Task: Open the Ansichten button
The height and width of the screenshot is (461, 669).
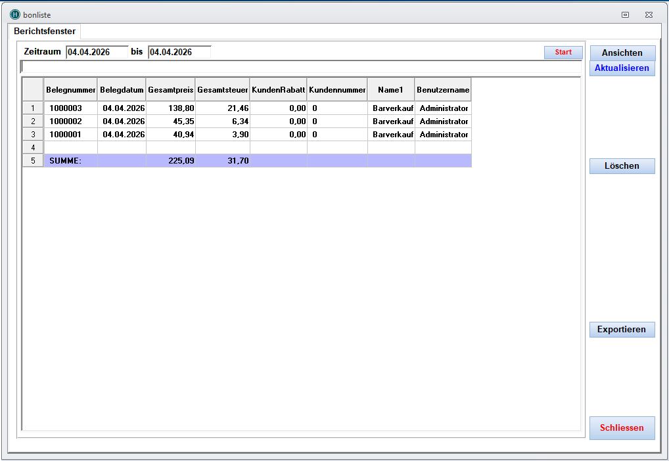Action: [622, 53]
